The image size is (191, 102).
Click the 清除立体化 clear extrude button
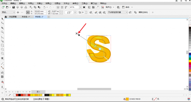coord(143,12)
